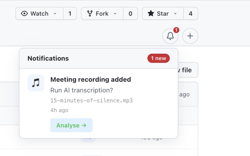Viewport: 250px width, 156px height.
Task: Click the red unread badge on bell
Action: click(176, 30)
